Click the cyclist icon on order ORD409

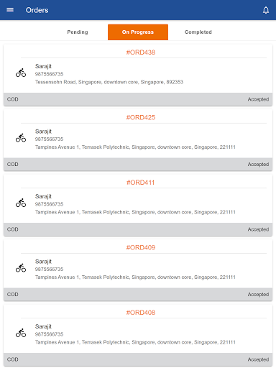coord(21,268)
